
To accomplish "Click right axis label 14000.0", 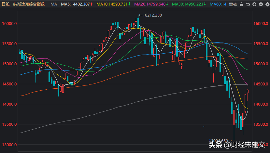I will pyautogui.click(x=261, y=104).
